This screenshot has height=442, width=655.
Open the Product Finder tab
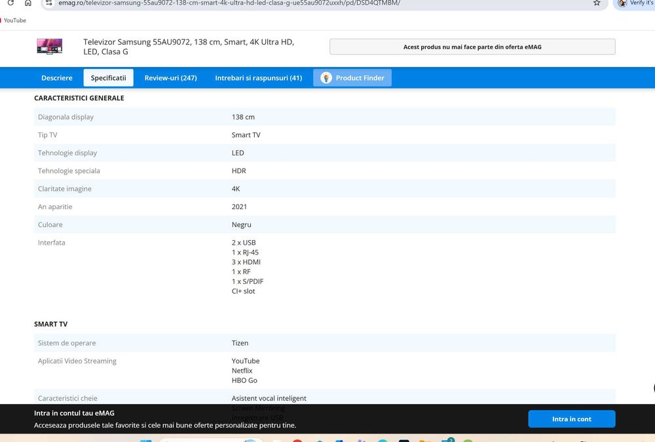pyautogui.click(x=352, y=78)
